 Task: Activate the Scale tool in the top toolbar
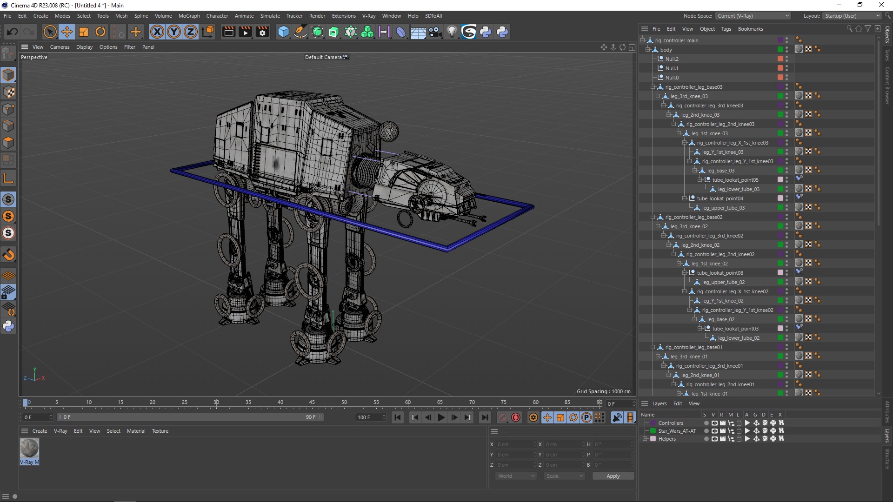[84, 32]
